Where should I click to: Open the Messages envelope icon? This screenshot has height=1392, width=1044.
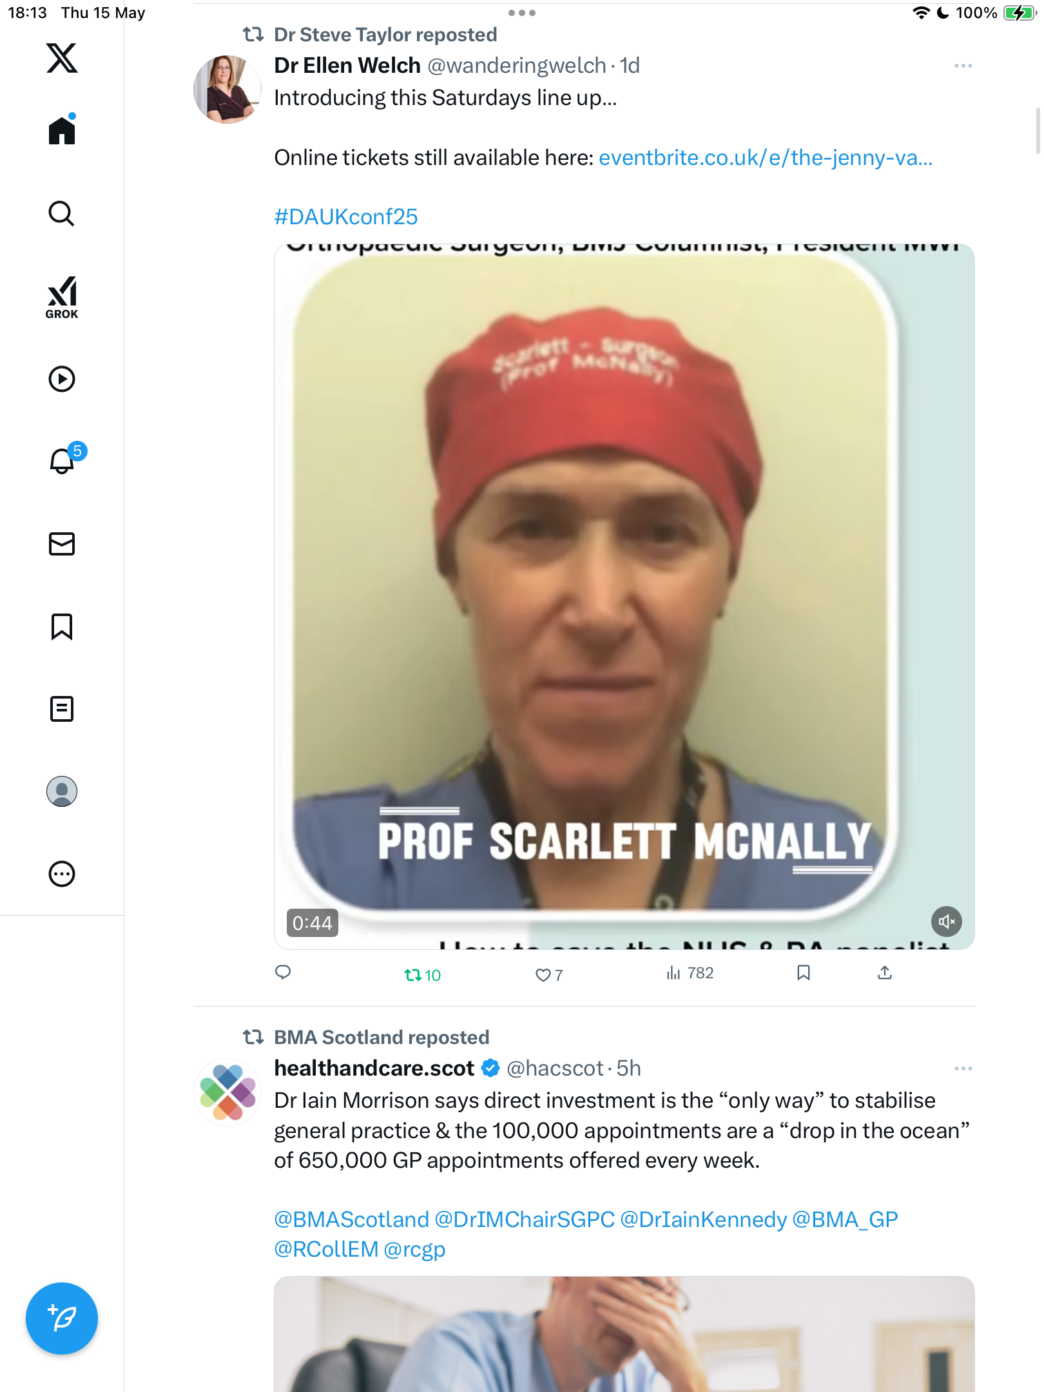point(62,544)
